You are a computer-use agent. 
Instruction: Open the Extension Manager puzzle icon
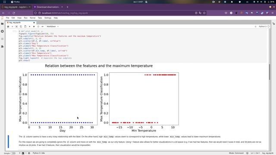click(2, 46)
